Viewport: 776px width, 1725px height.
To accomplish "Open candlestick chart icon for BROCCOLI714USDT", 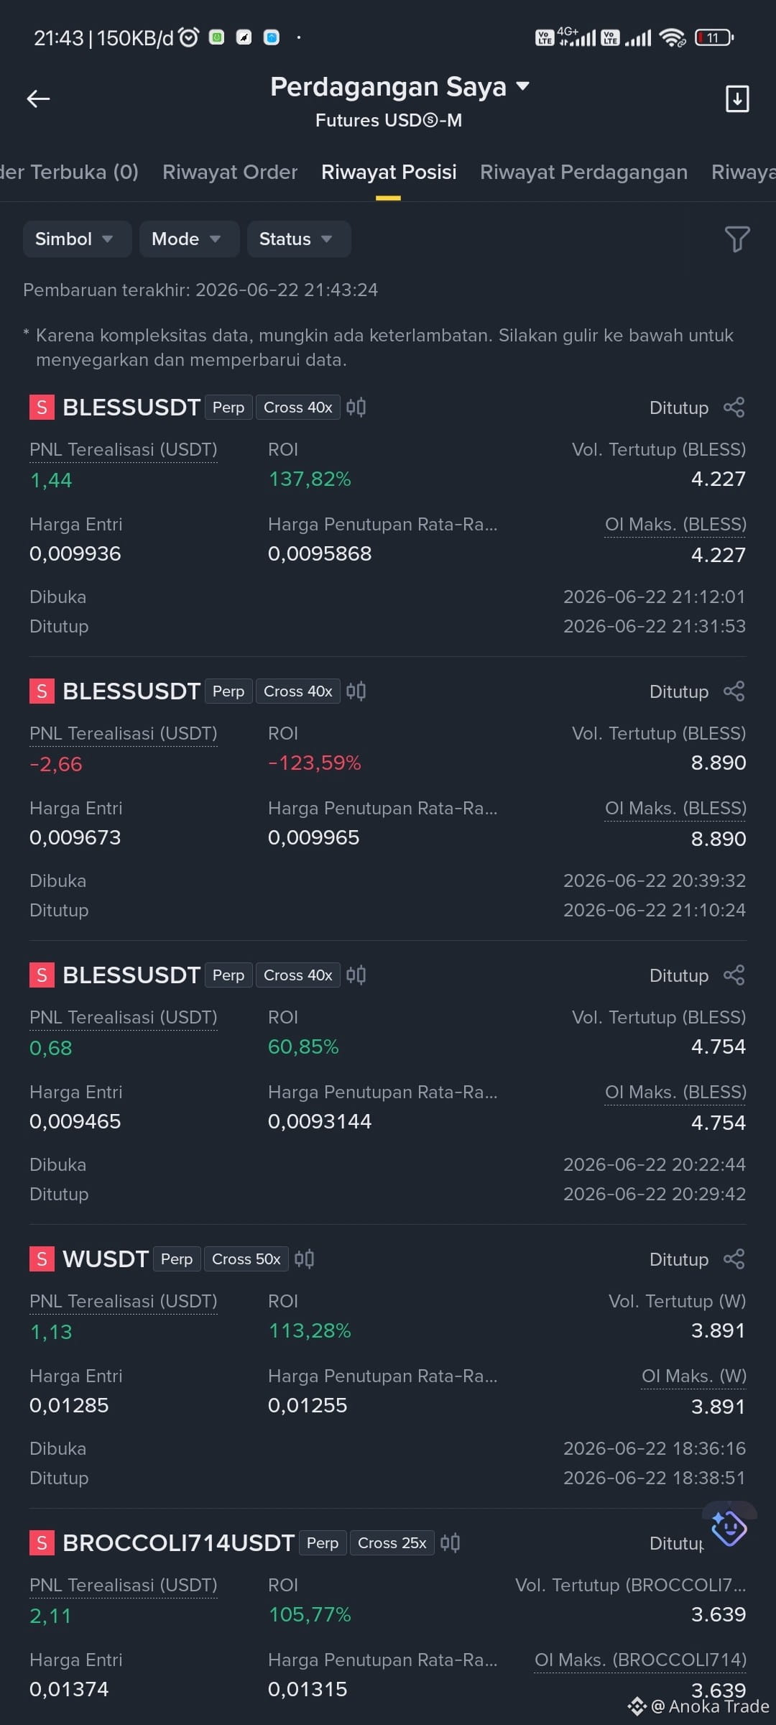I will point(450,1542).
